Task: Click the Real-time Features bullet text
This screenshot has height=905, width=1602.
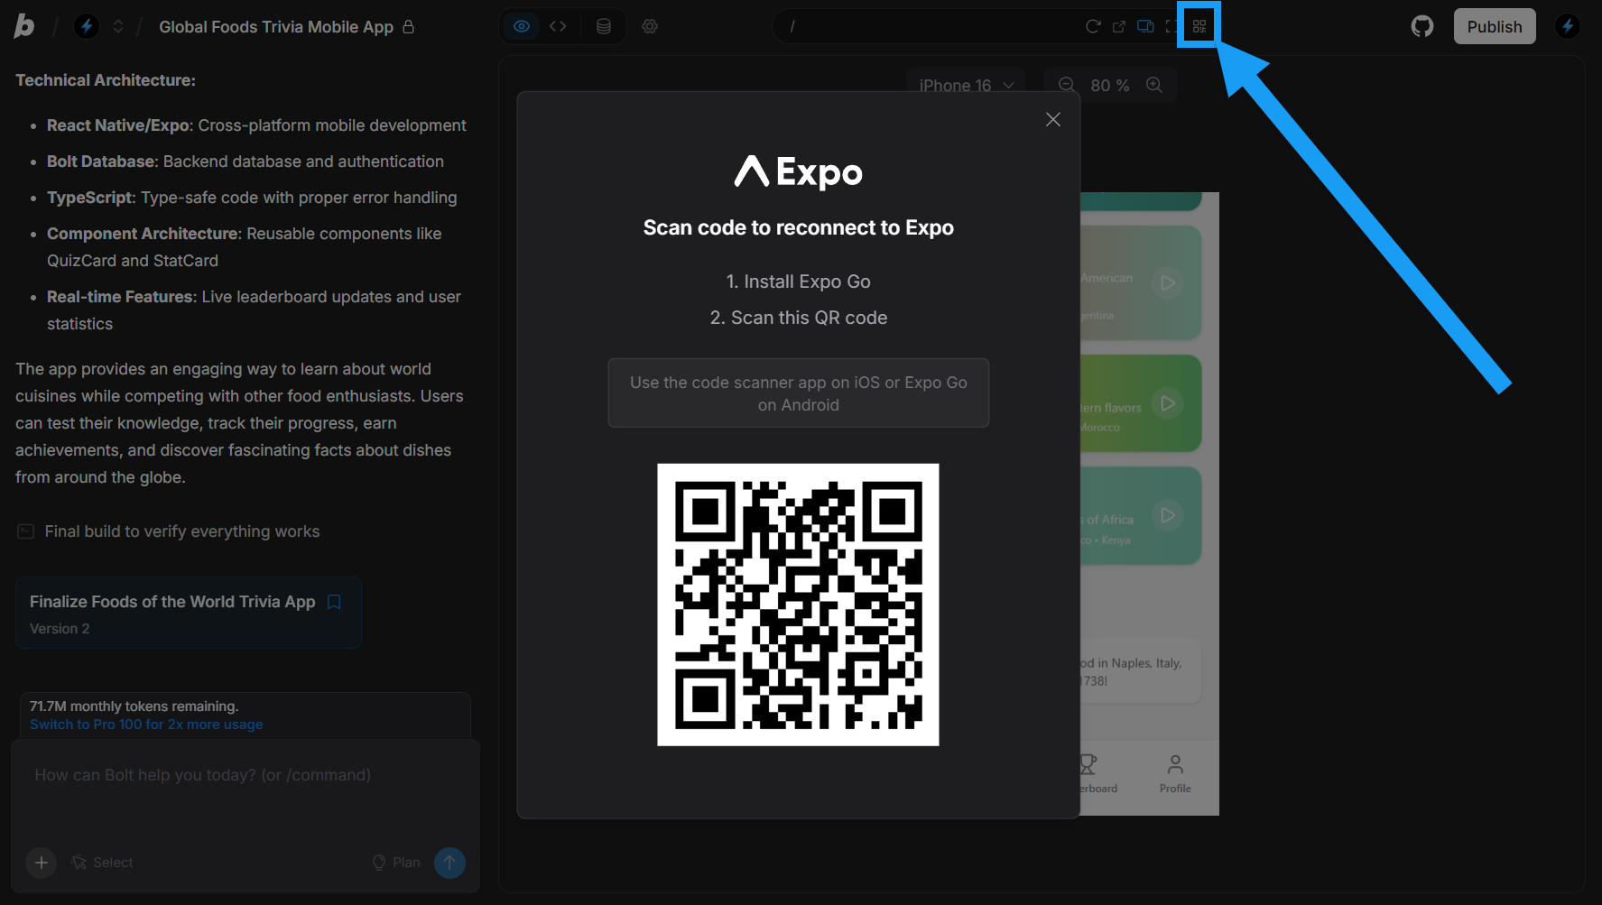Action: tap(254, 310)
